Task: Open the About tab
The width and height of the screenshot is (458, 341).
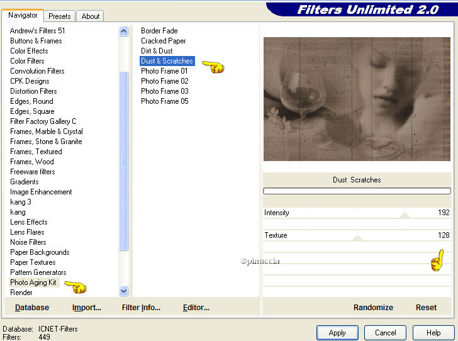Action: click(90, 16)
